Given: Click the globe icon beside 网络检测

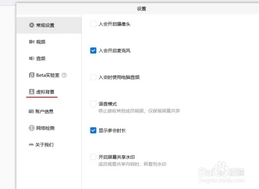Looking at the screenshot, I should [x=32, y=128].
